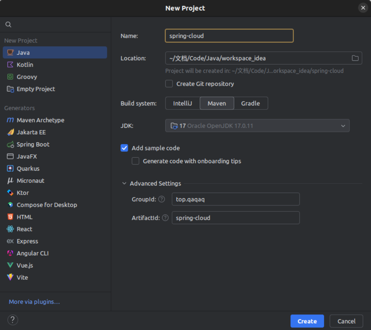
Task: Click the Groovy icon in sidebar
Action: coord(10,77)
